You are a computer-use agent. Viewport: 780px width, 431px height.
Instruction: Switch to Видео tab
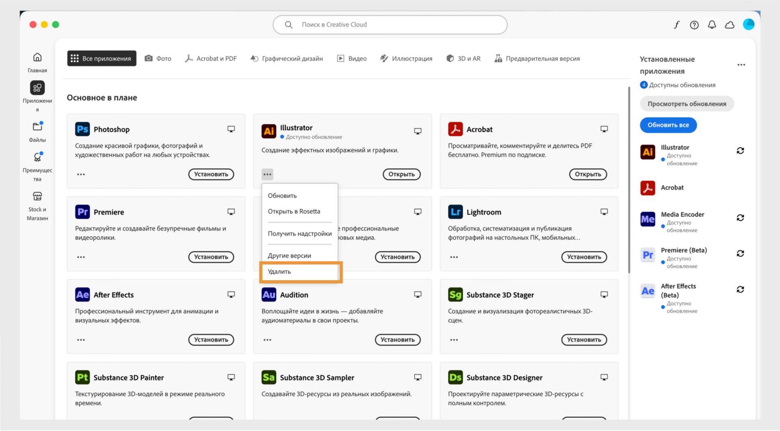point(352,58)
